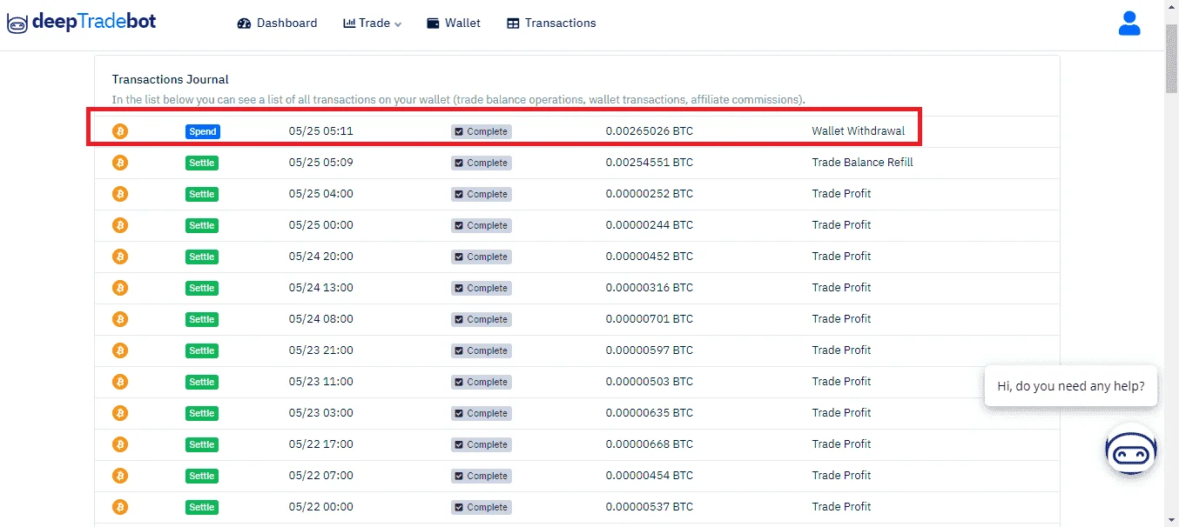Select the 0.00000635 BTC amount
The width and height of the screenshot is (1179, 527).
(650, 413)
